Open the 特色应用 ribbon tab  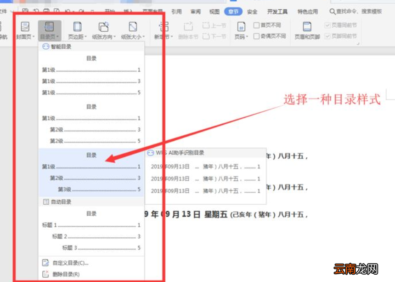[308, 12]
